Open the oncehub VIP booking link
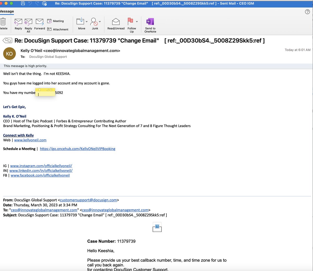This screenshot has width=313, height=271. pyautogui.click(x=77, y=149)
